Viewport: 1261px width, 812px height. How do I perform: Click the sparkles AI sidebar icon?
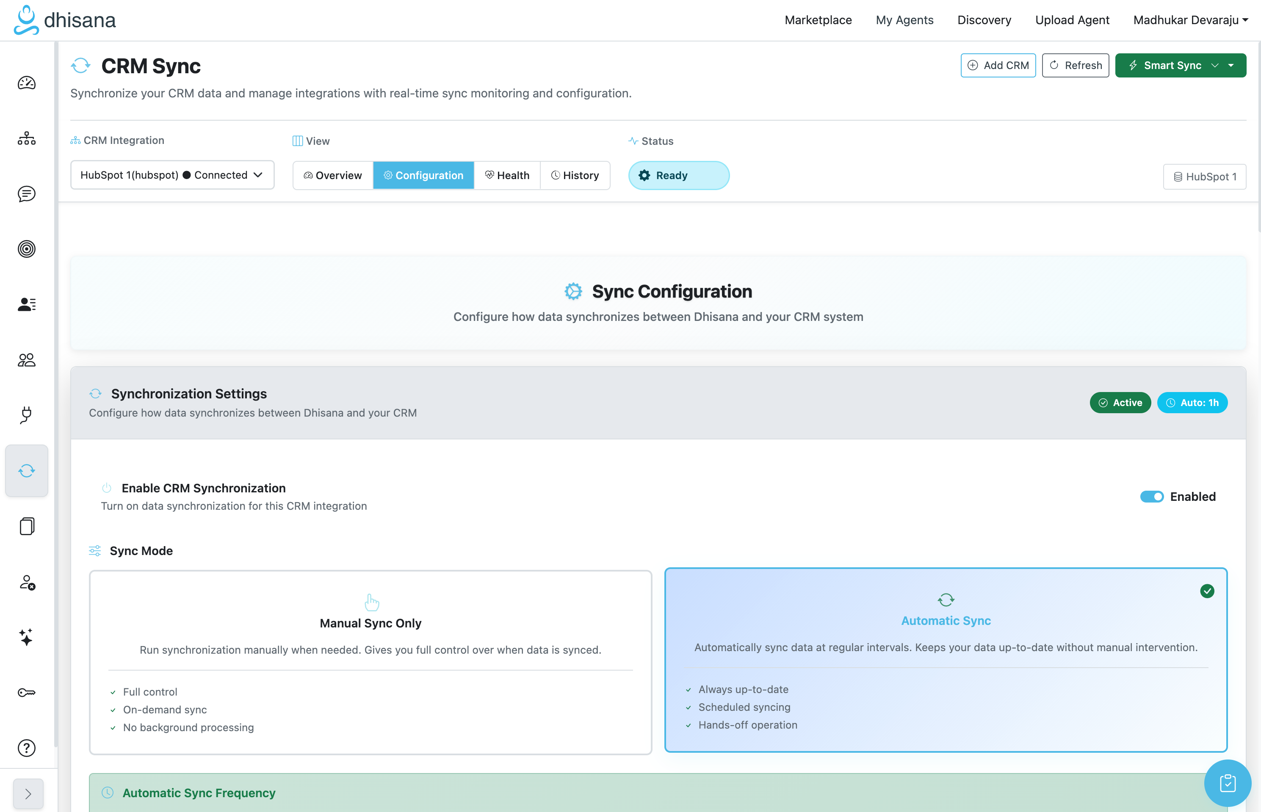(x=26, y=637)
